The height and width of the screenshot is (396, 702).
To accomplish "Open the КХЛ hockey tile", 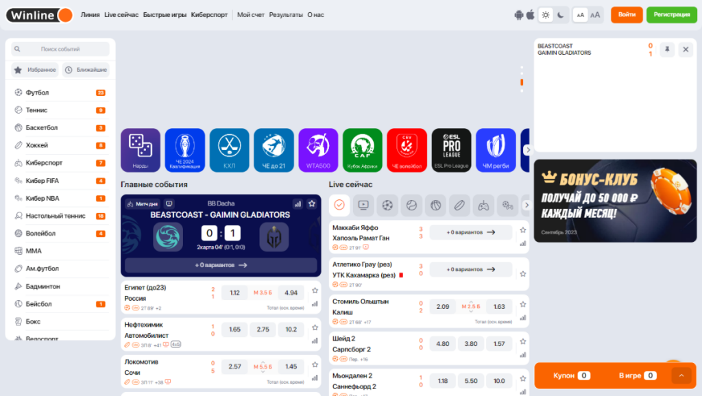I will 229,150.
